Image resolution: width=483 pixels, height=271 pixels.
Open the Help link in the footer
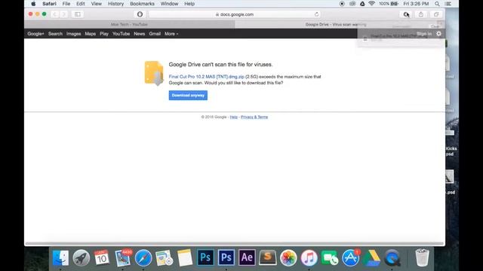(233, 117)
